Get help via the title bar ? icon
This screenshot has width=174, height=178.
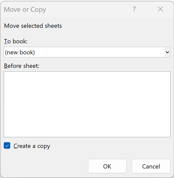pos(134,9)
